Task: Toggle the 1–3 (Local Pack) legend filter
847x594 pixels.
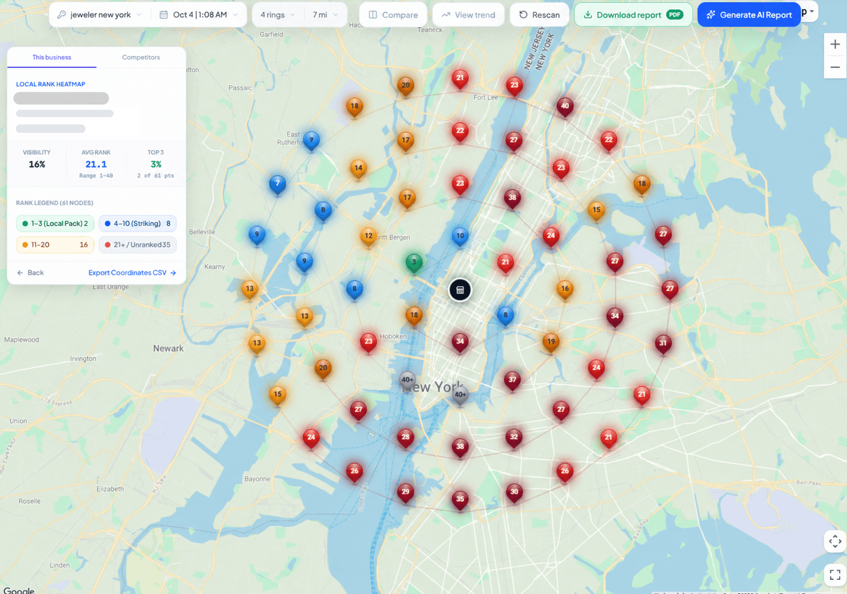Action: pyautogui.click(x=55, y=223)
